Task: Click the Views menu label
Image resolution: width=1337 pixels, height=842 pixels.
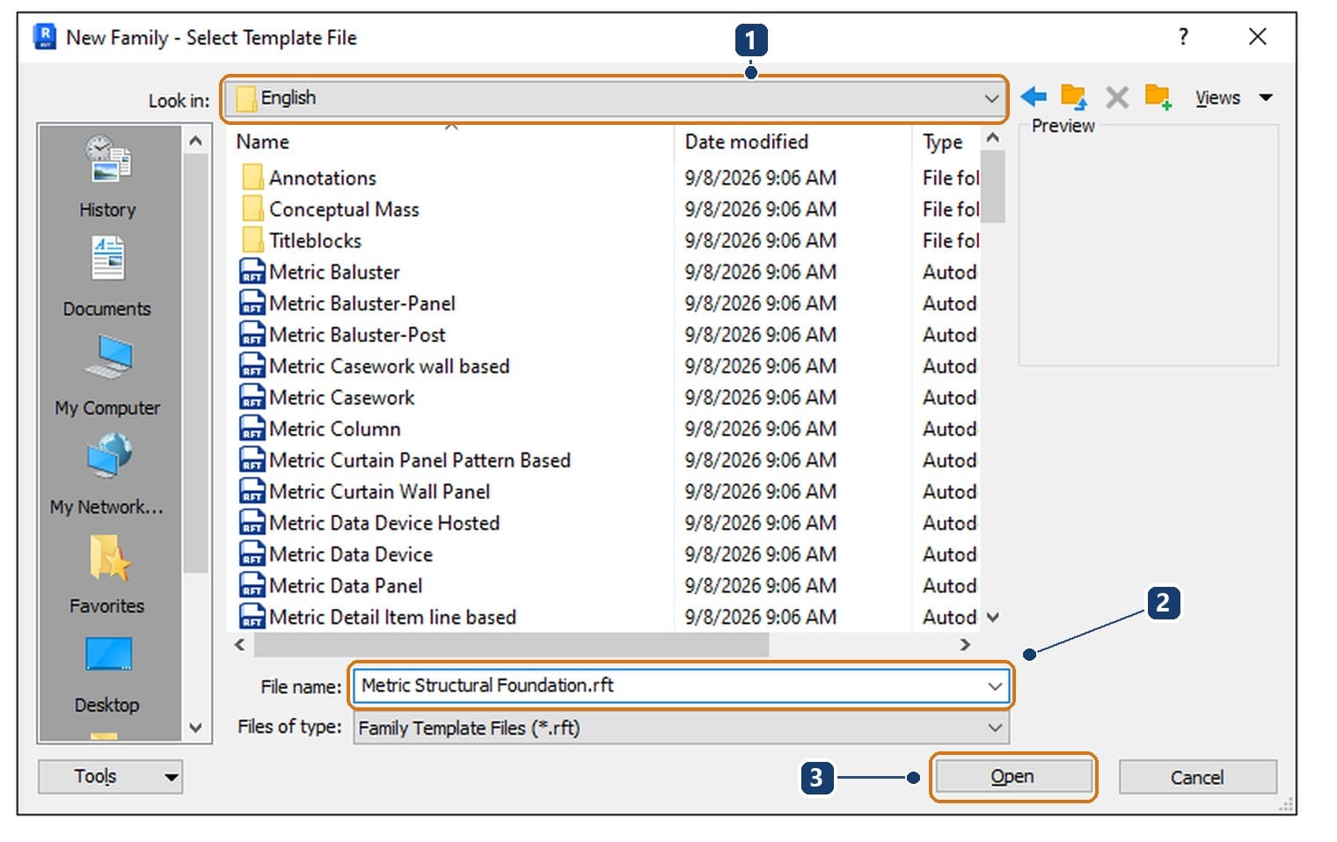Action: pyautogui.click(x=1217, y=98)
